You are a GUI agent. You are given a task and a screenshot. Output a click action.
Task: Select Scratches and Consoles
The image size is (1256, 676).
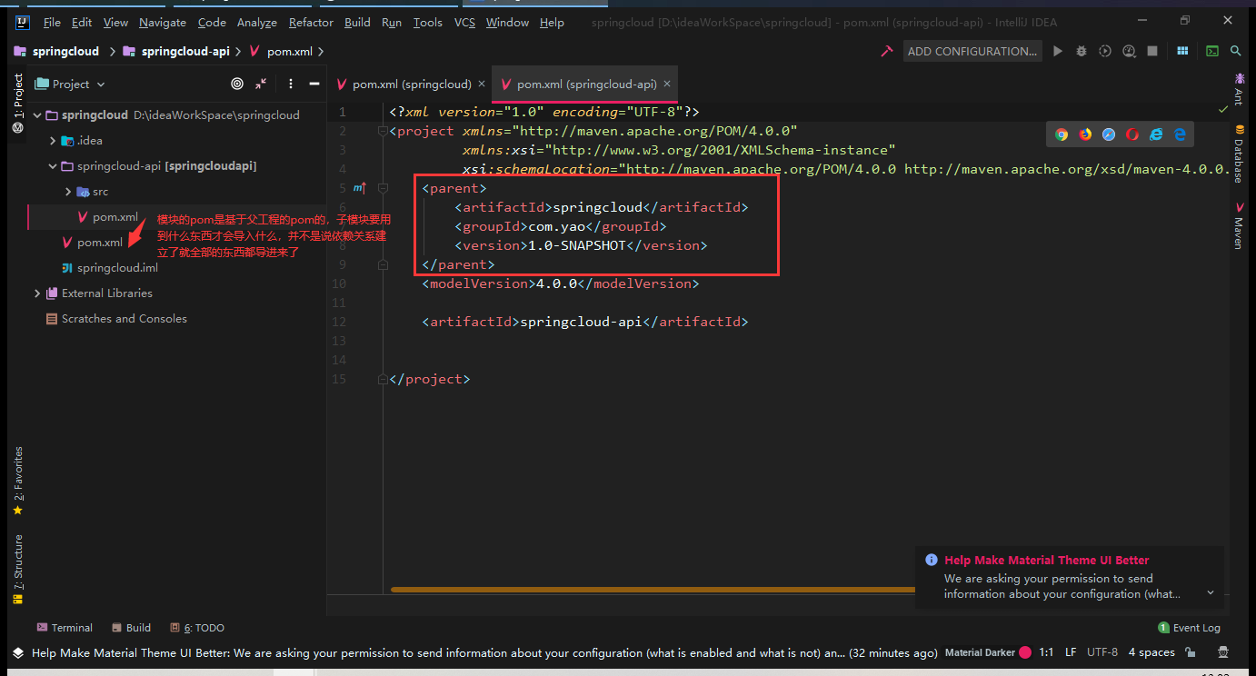pyautogui.click(x=125, y=319)
